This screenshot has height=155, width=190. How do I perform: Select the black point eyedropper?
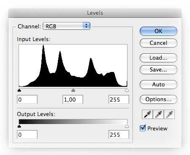click(147, 114)
